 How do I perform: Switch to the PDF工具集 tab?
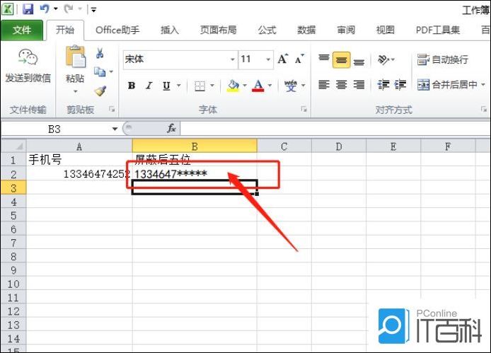[438, 30]
